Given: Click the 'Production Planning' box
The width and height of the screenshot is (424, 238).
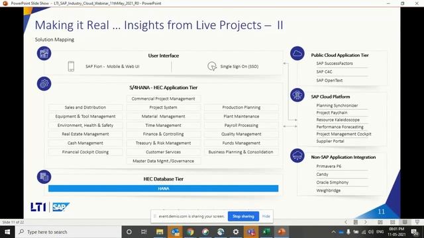Looking at the screenshot, I should point(241,107).
